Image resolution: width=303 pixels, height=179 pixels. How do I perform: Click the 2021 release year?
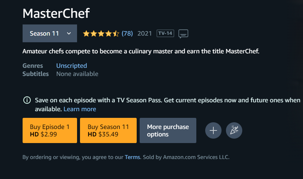(144, 33)
